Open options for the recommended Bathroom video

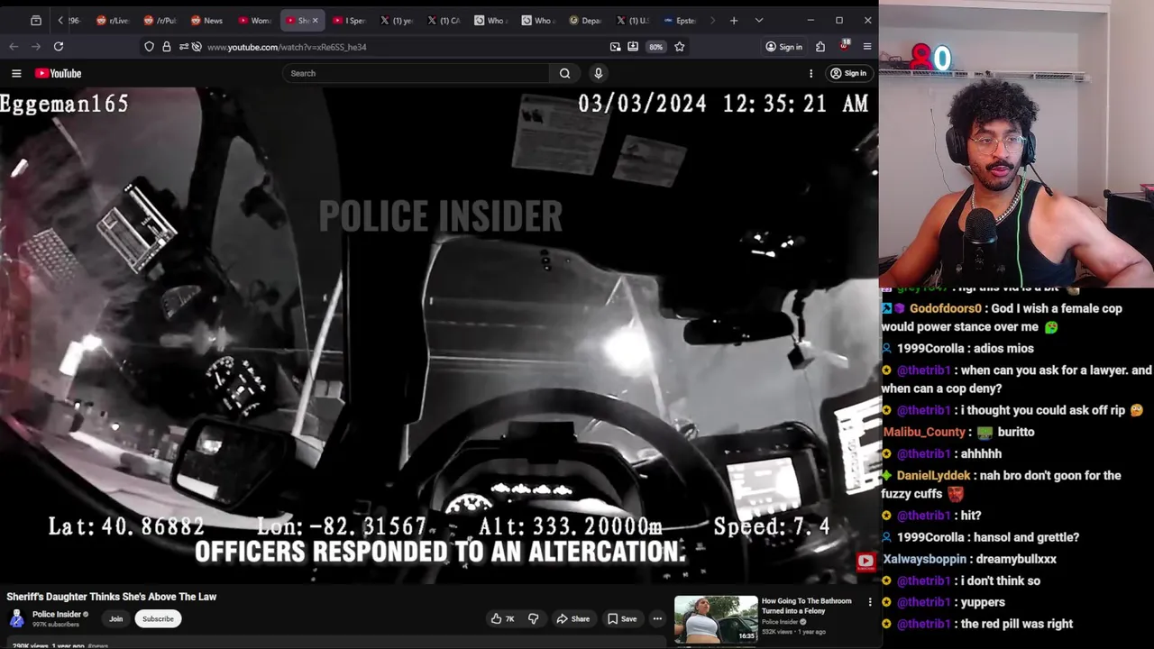pyautogui.click(x=870, y=602)
